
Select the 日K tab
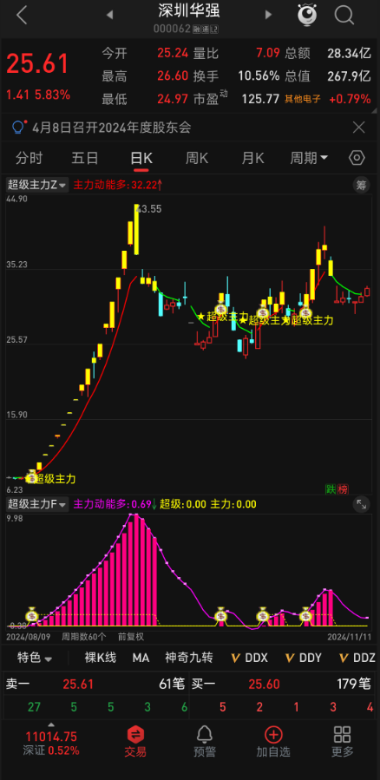point(141,159)
